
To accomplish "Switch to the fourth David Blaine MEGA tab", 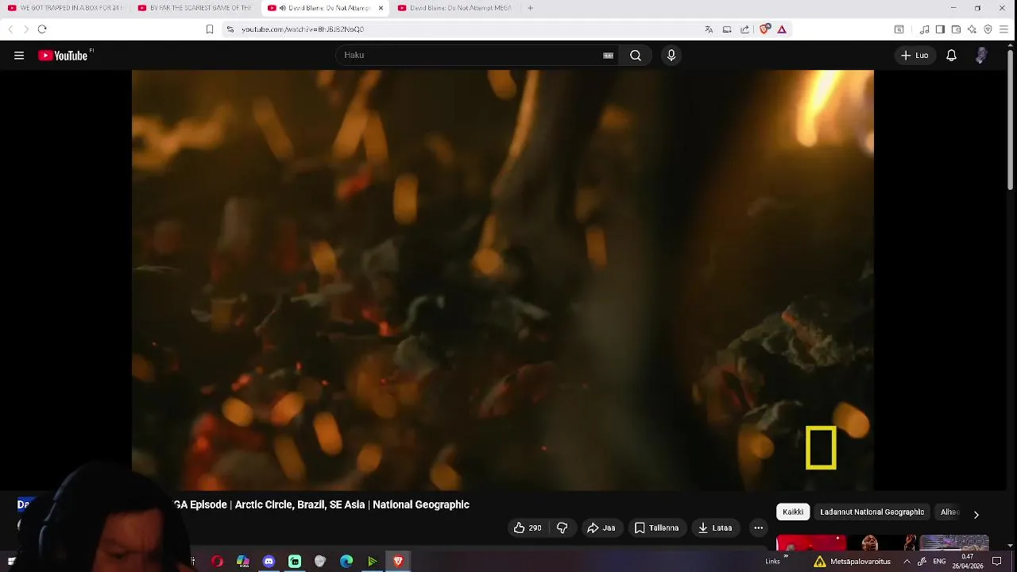I will click(454, 8).
